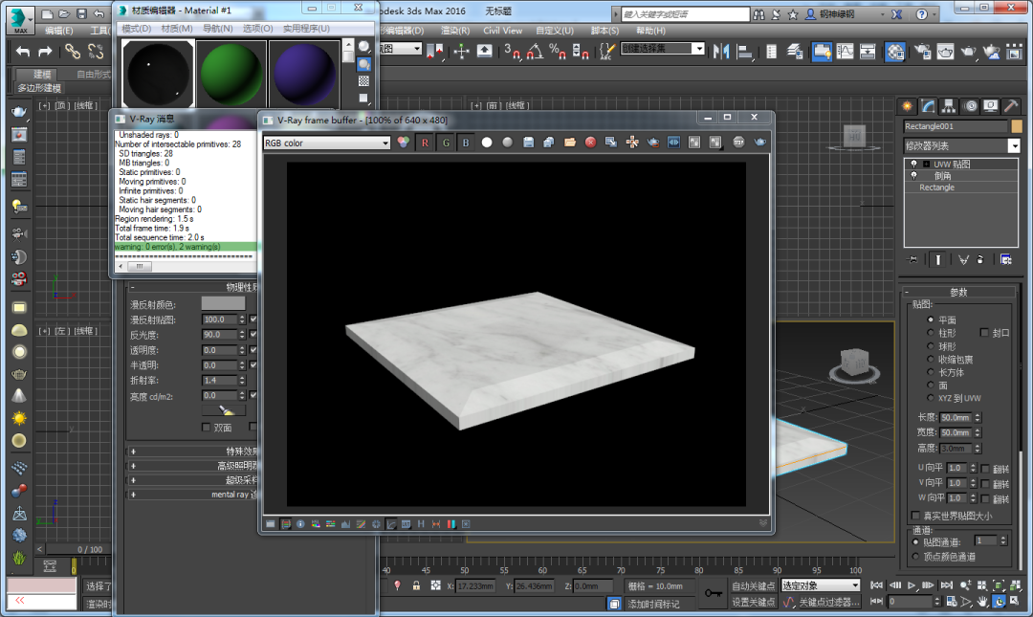Click the Mirror tool in main toolbar

tap(721, 51)
